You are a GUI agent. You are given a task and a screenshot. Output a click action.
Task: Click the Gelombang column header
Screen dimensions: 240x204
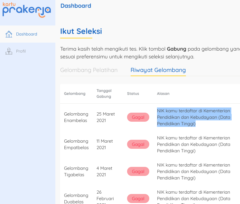tap(75, 94)
